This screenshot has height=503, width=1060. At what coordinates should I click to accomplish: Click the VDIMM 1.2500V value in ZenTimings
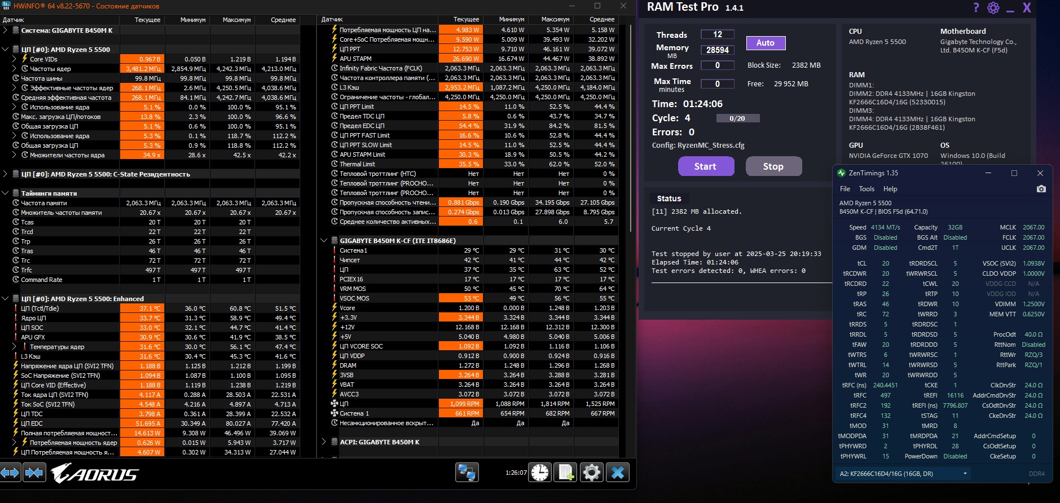tap(1033, 304)
